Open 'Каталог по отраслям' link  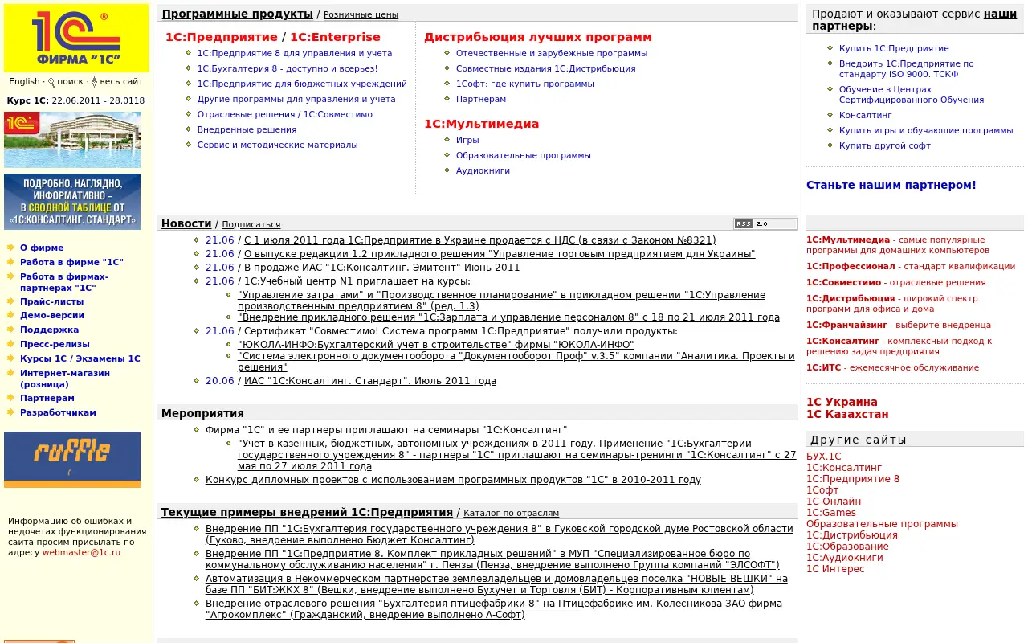[x=511, y=513]
